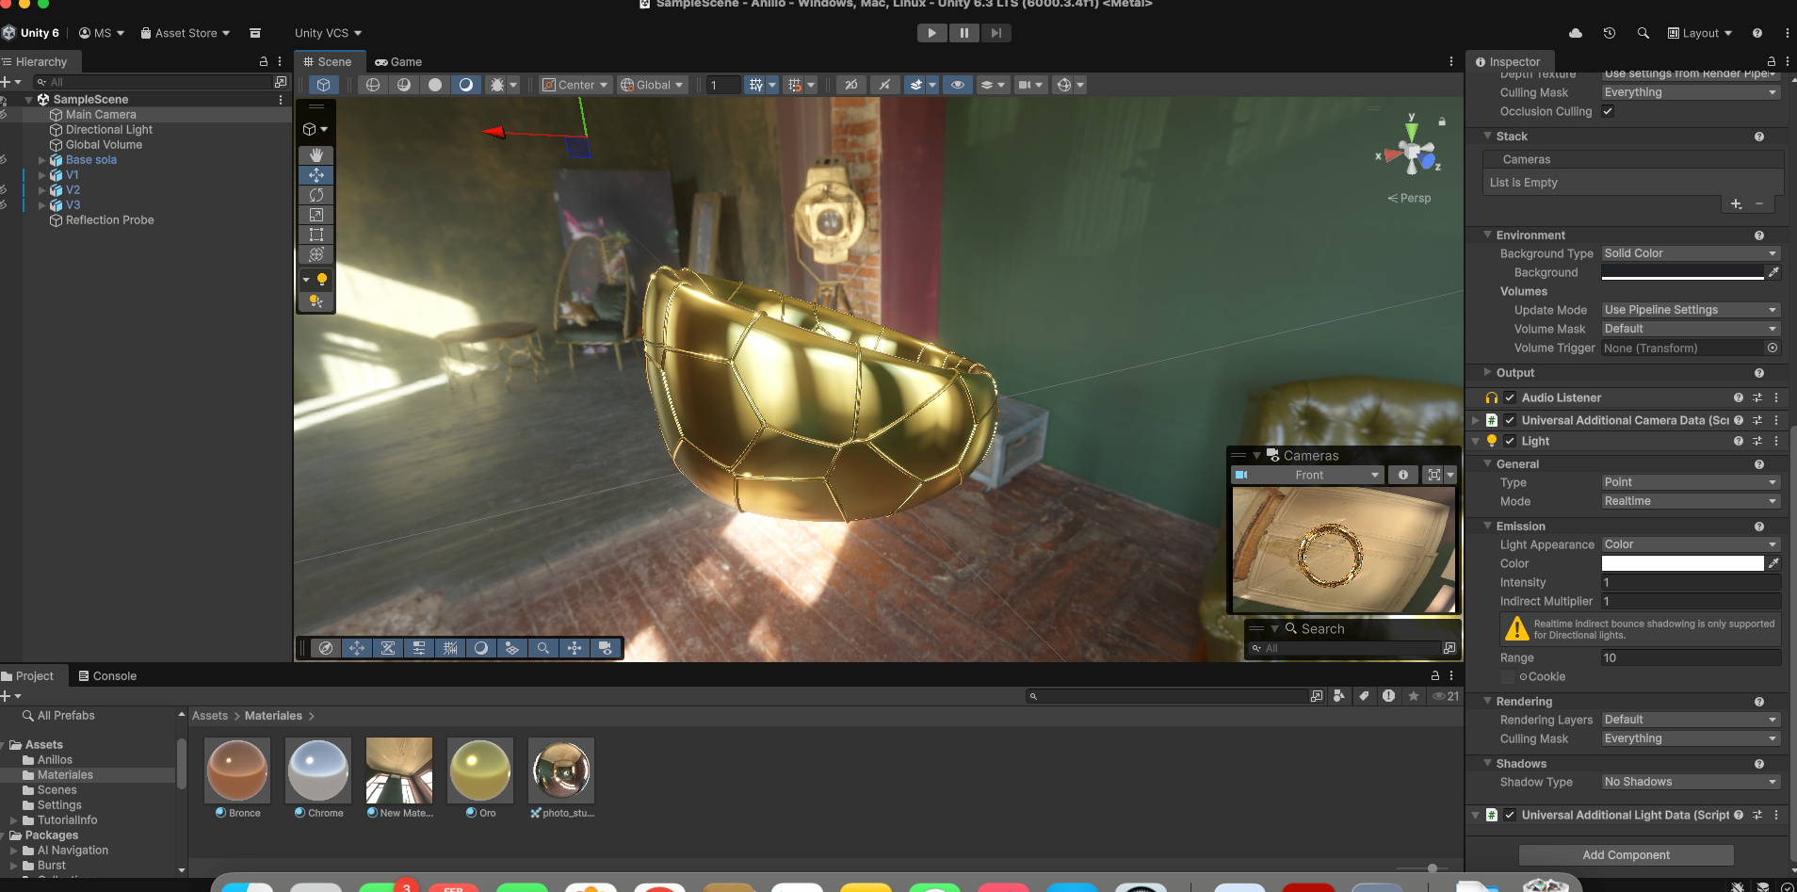Add a camera to Stack list

[x=1736, y=203]
